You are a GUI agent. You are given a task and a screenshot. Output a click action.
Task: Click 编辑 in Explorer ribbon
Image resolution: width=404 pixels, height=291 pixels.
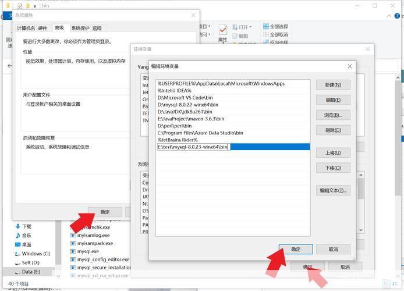click(x=240, y=36)
